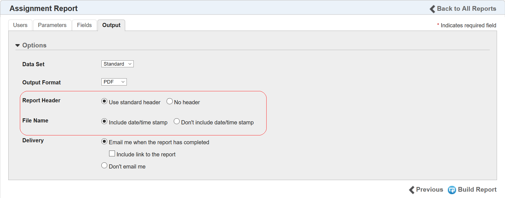Select the Use standard header option

(x=104, y=101)
